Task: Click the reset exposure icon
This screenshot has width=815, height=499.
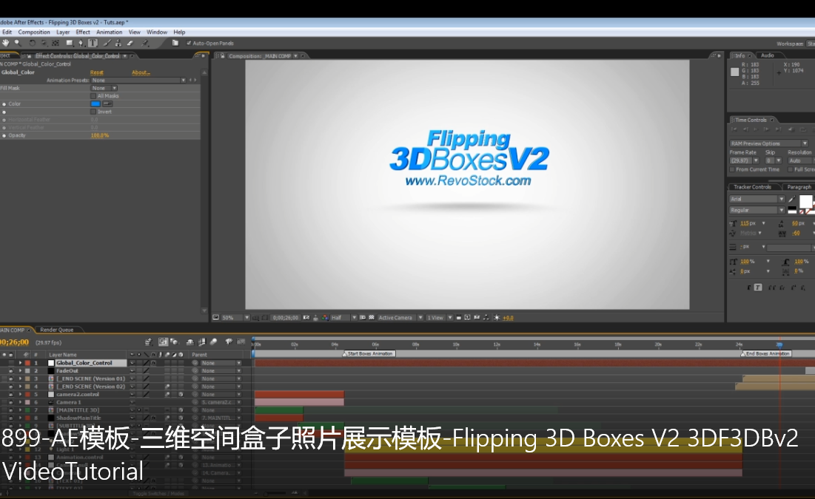Action: click(x=496, y=317)
